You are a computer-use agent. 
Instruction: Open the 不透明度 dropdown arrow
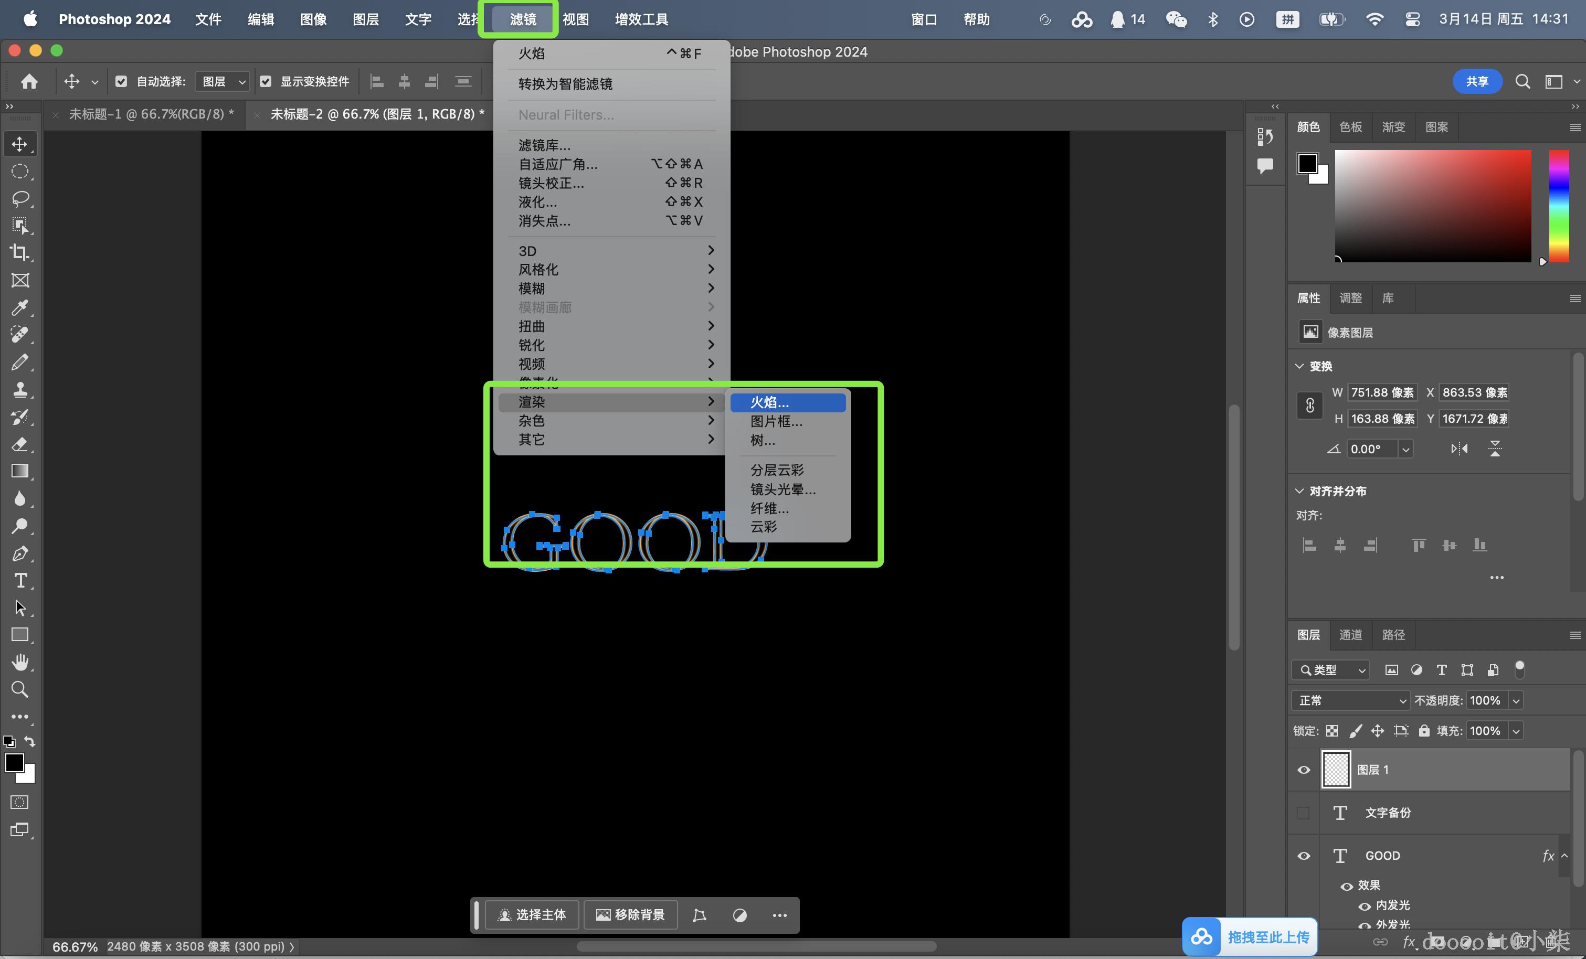point(1516,700)
